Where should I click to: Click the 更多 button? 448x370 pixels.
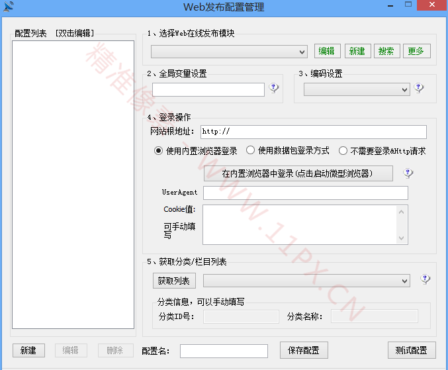(x=417, y=52)
